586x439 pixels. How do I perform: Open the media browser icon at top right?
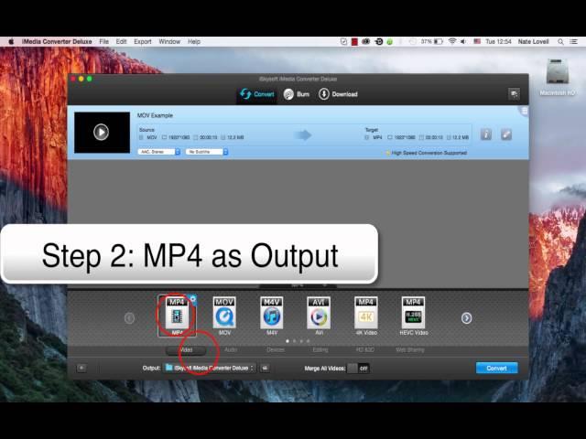point(514,94)
